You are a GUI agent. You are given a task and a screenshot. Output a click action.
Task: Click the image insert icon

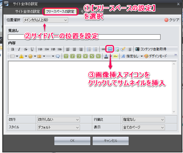[110, 49]
